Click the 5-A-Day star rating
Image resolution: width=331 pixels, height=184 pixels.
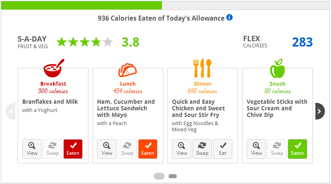click(x=85, y=42)
